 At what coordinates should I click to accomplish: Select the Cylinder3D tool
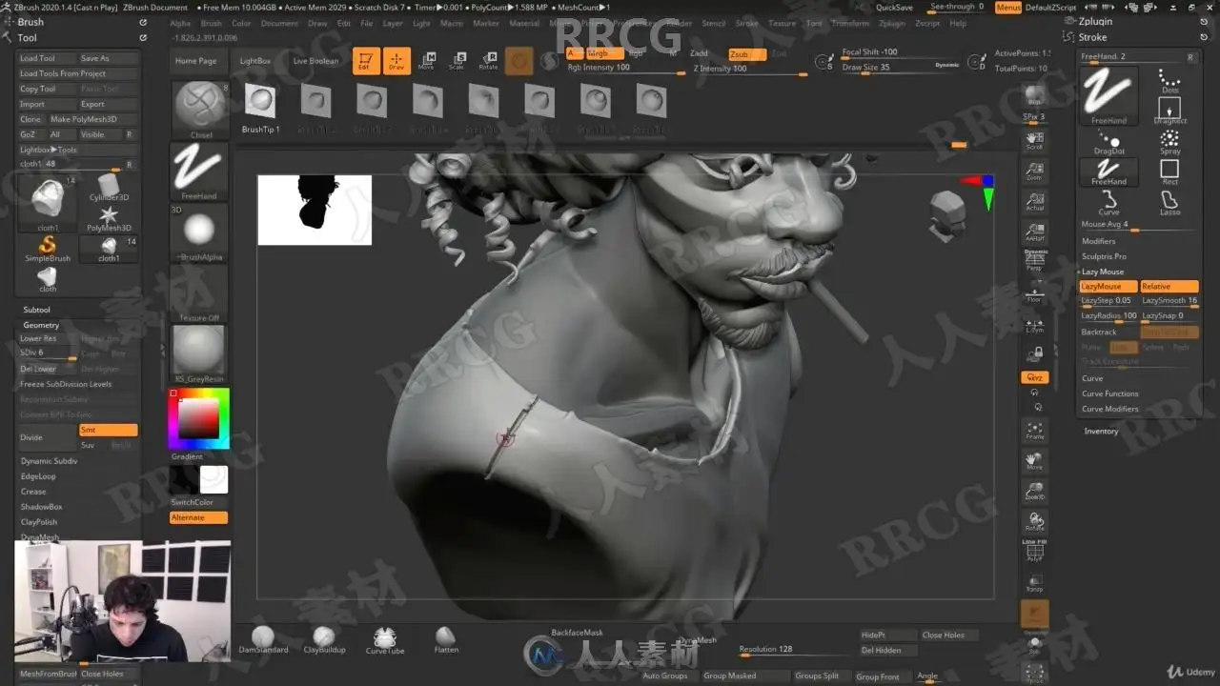109,188
